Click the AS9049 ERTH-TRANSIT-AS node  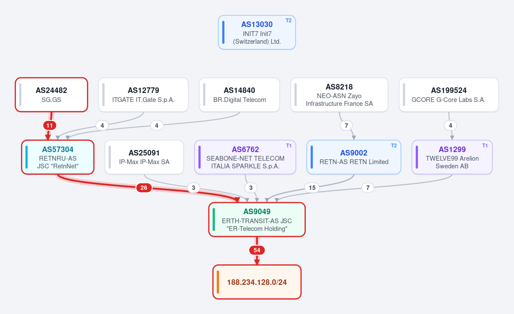[257, 219]
